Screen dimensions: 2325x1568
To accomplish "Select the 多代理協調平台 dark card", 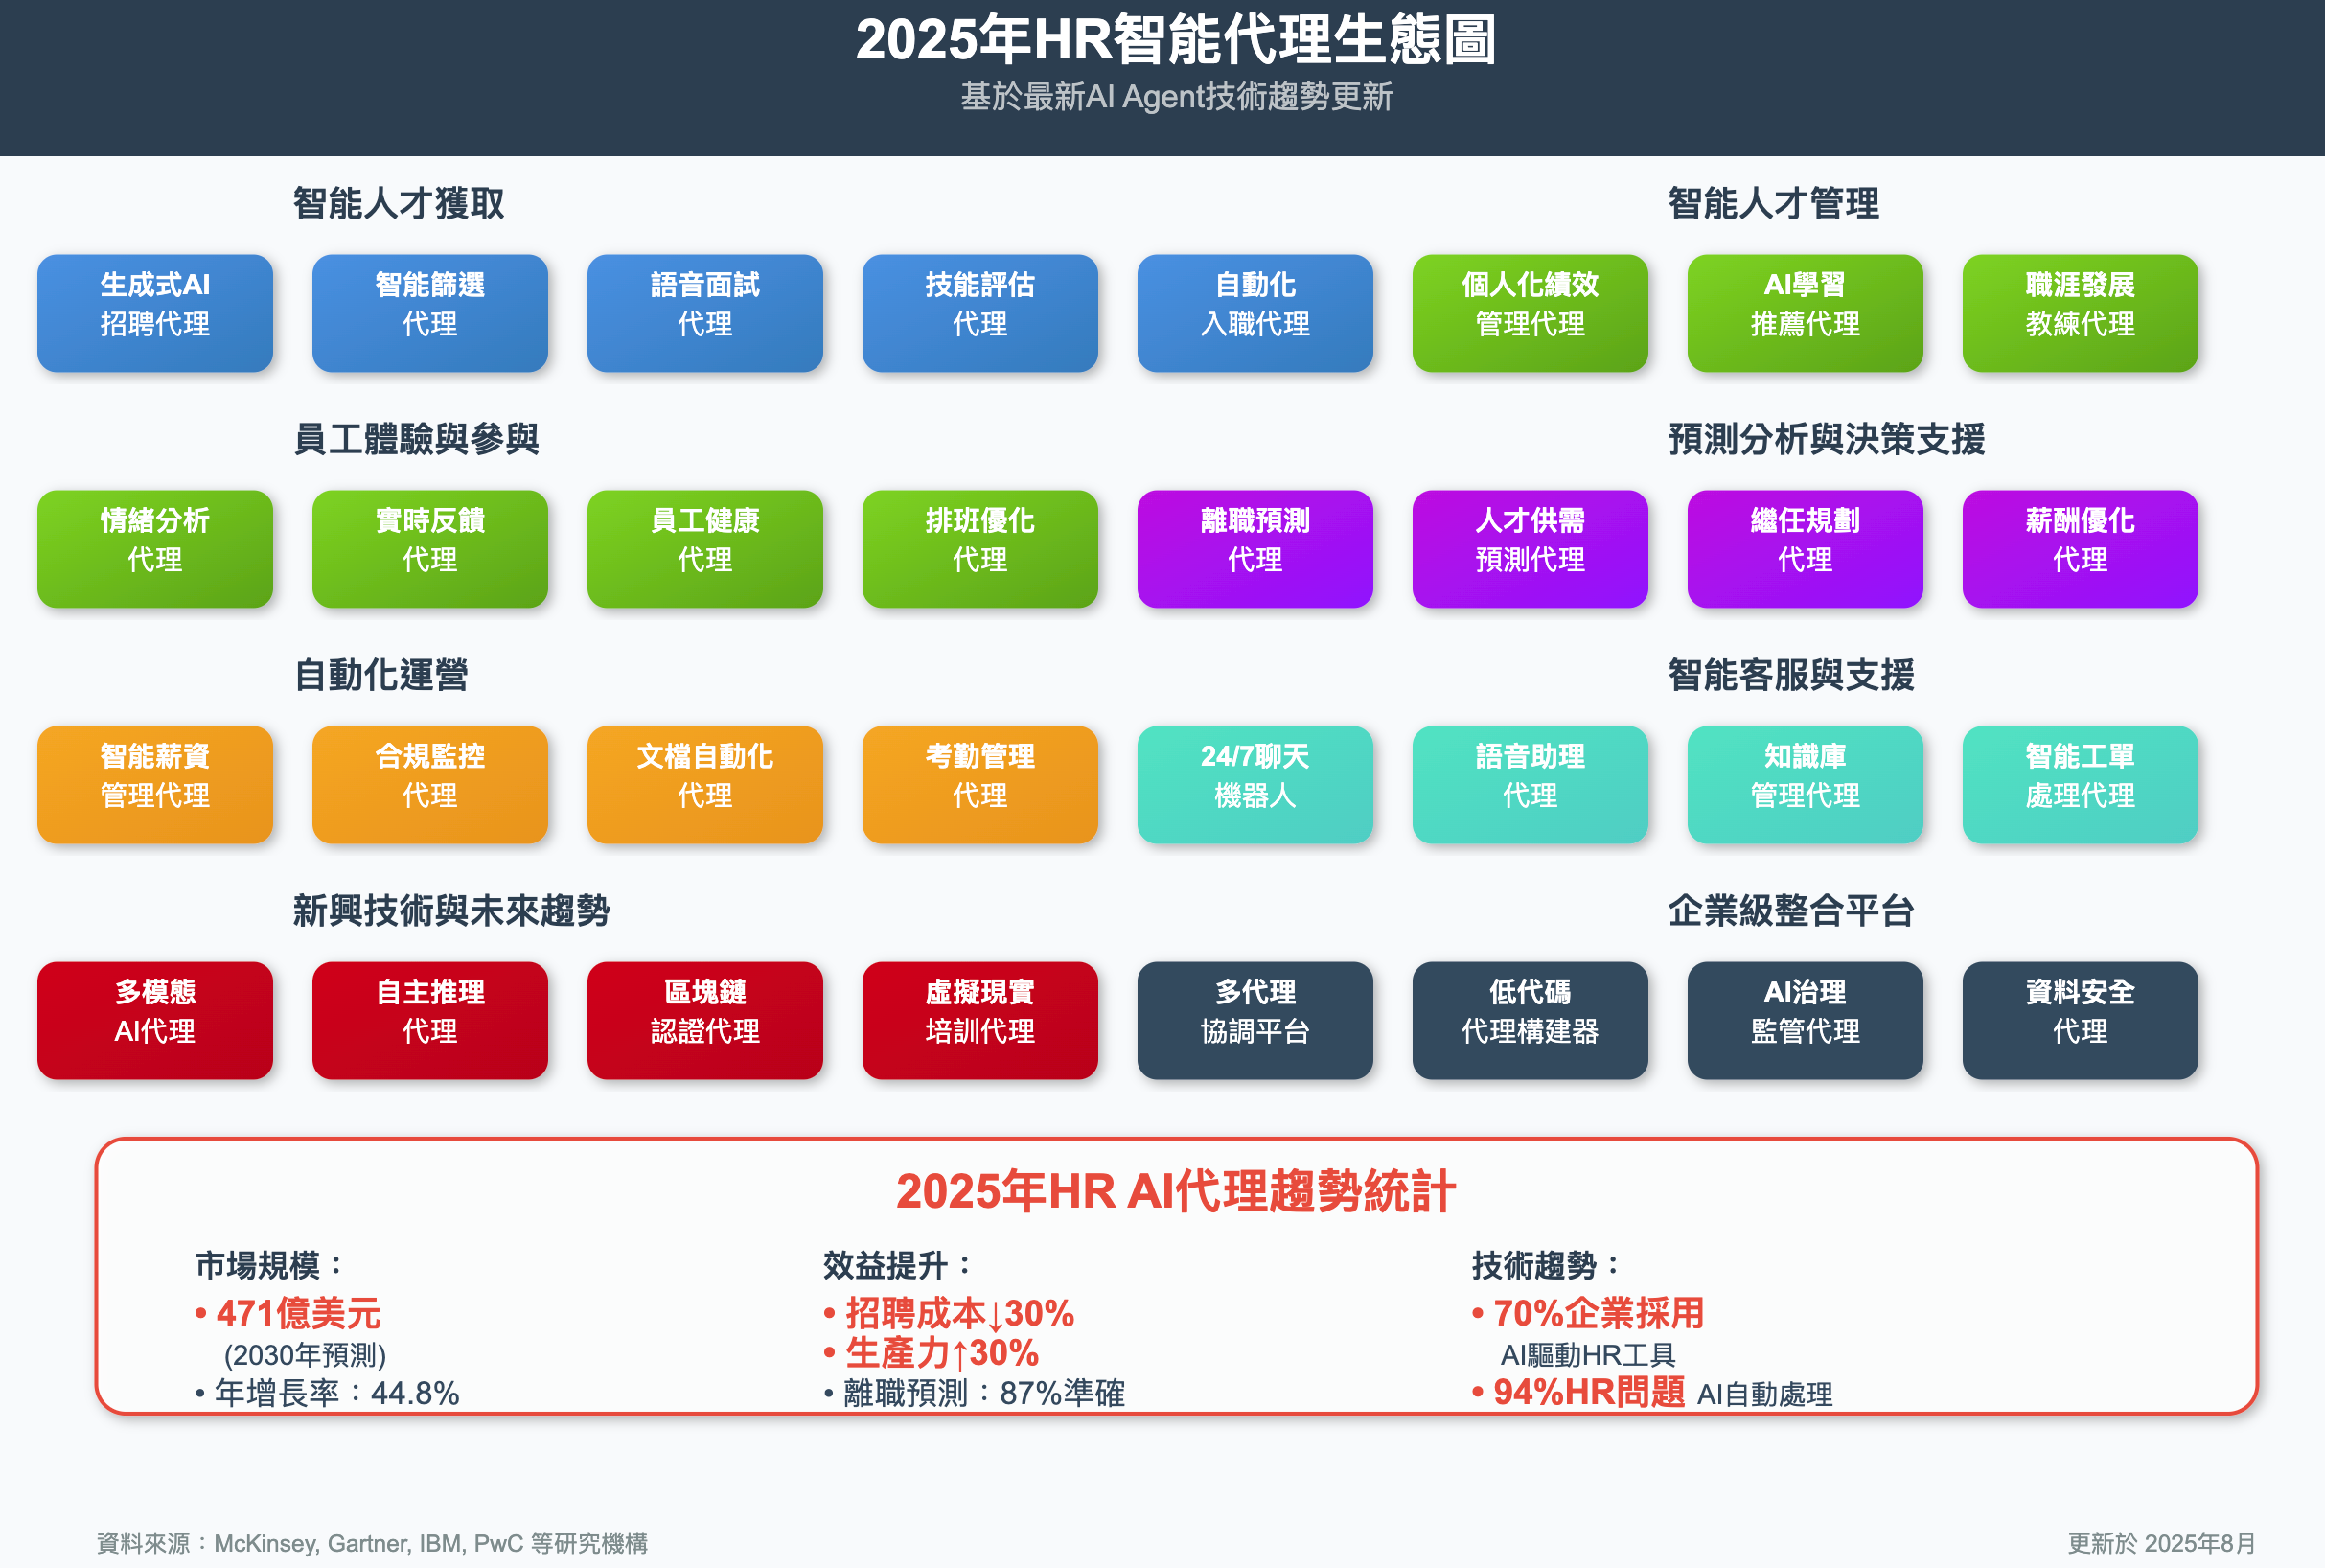I will (x=1255, y=1020).
